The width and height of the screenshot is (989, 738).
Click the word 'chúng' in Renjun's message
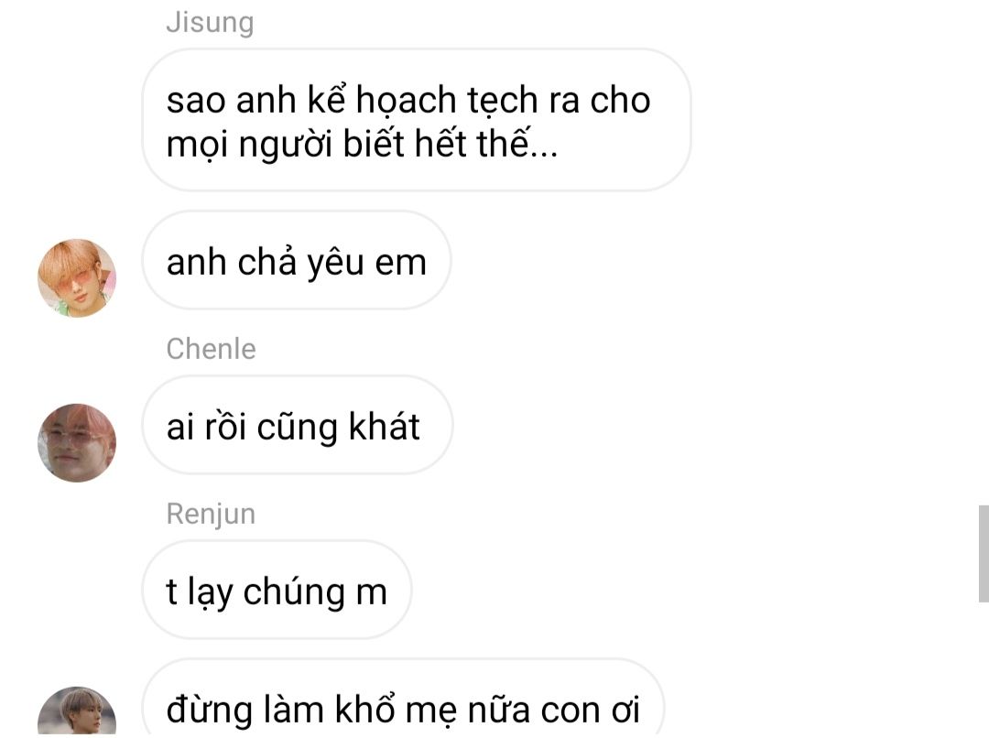(x=294, y=593)
